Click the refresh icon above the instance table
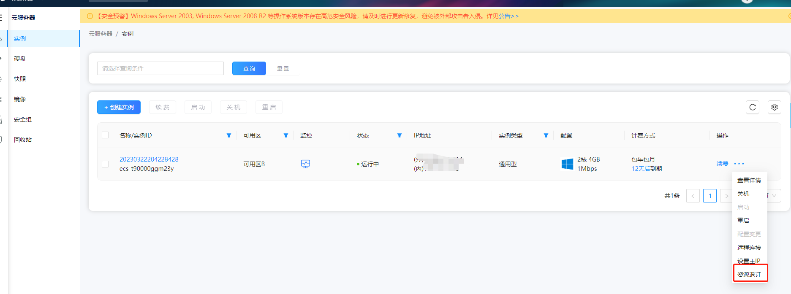Viewport: 791px width, 294px height. coord(753,107)
